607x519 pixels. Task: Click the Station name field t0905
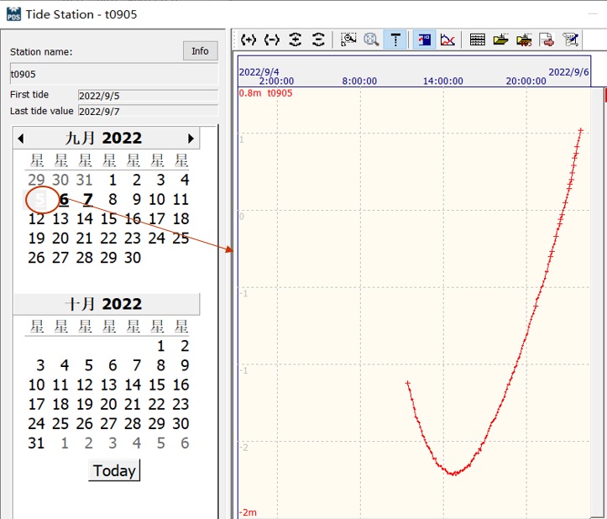(114, 74)
